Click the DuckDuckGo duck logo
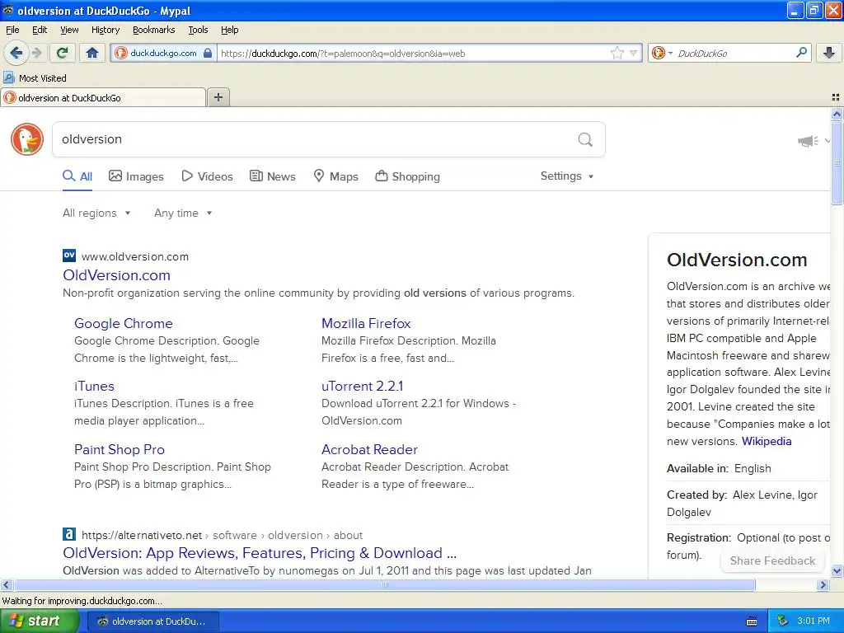 (x=27, y=139)
